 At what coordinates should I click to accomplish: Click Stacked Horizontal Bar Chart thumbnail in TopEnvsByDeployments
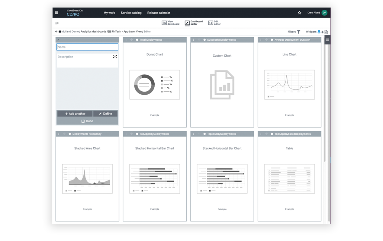tap(222, 179)
